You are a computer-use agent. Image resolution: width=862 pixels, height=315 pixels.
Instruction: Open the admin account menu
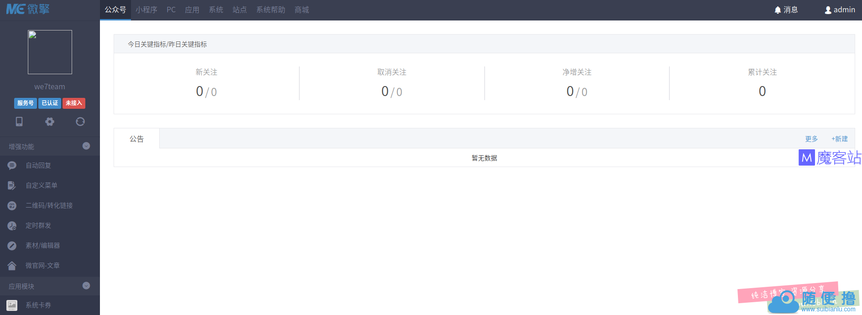click(840, 10)
